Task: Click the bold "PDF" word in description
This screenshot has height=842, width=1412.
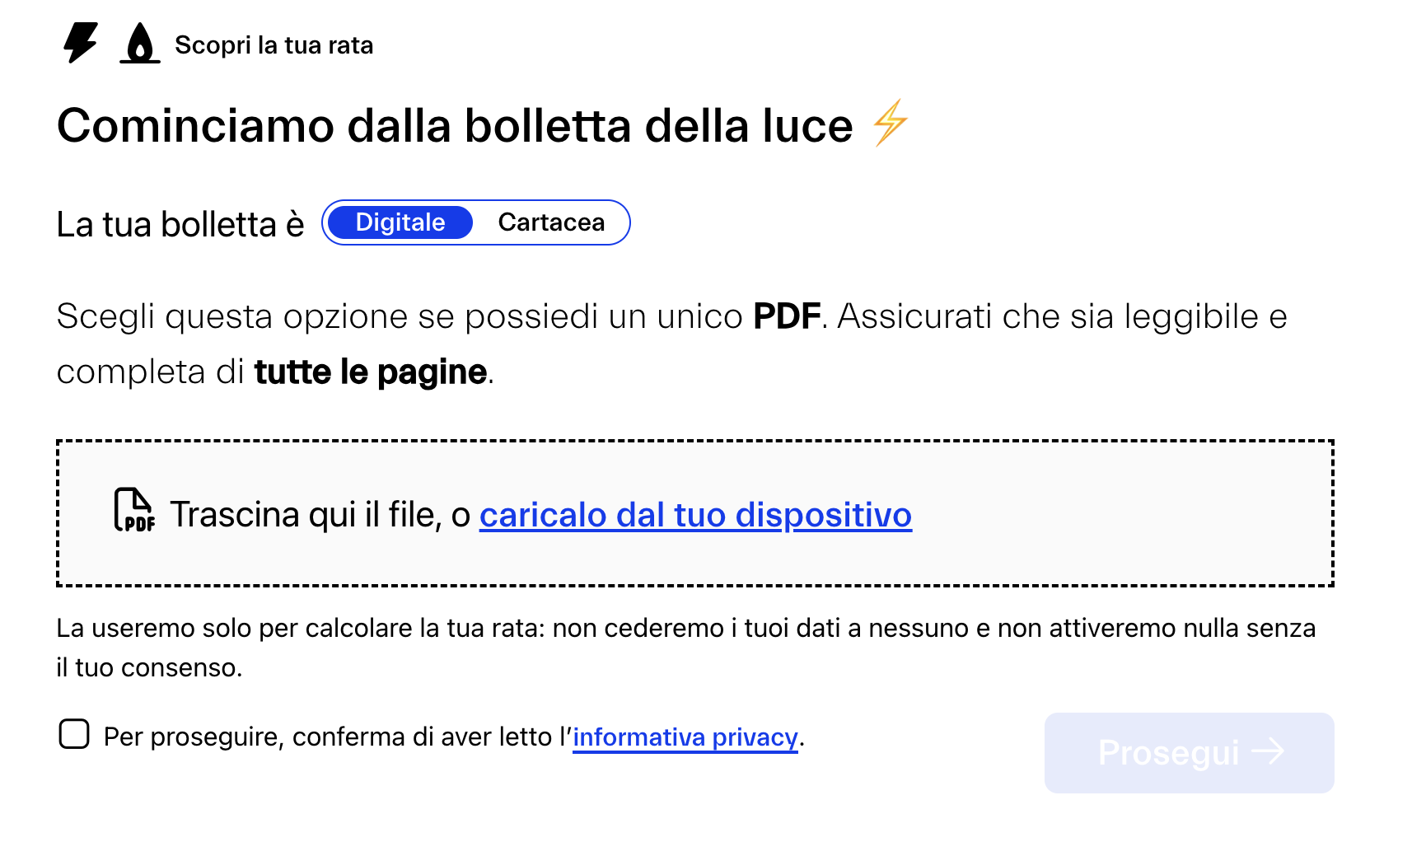Action: [x=786, y=317]
